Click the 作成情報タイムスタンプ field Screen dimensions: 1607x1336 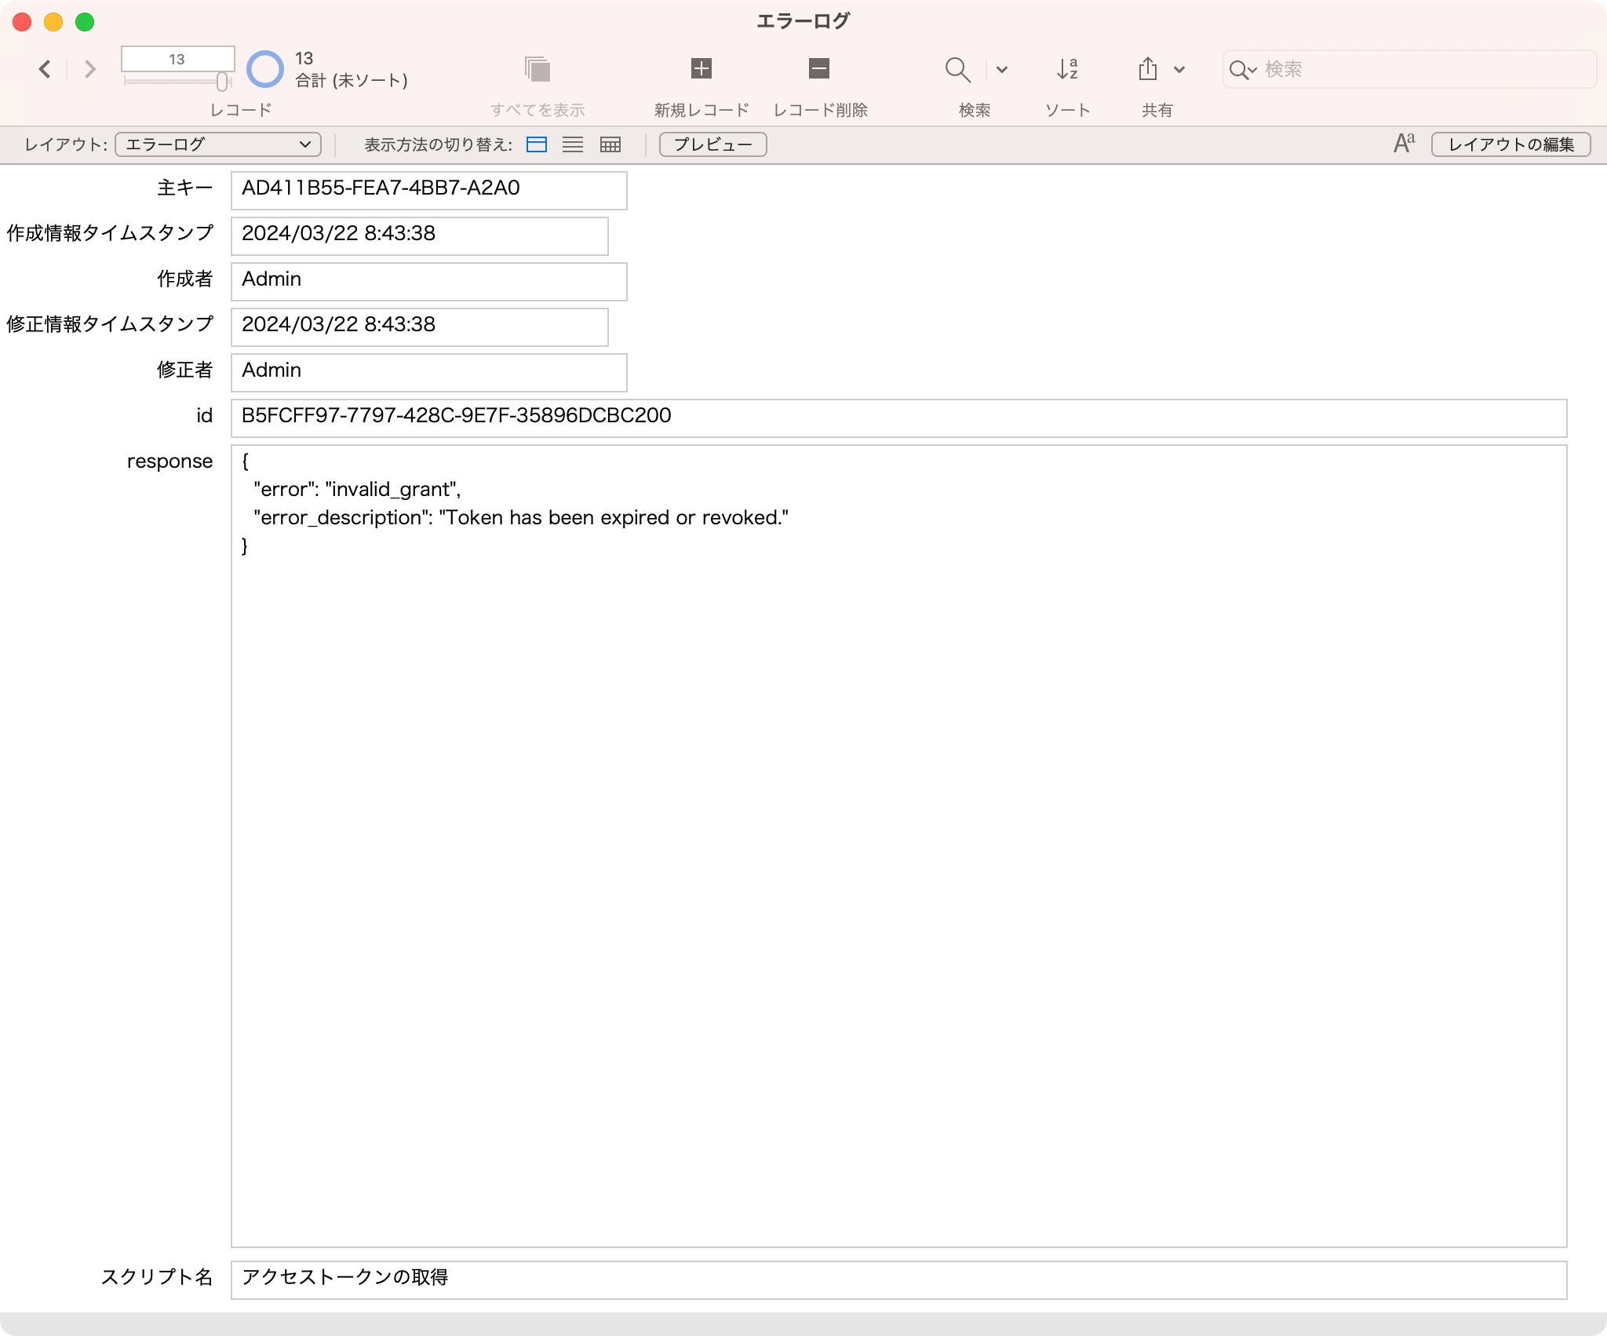pos(420,236)
